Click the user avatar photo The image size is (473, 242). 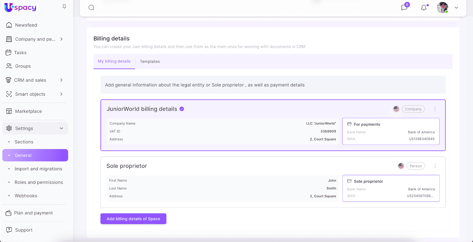[x=442, y=8]
